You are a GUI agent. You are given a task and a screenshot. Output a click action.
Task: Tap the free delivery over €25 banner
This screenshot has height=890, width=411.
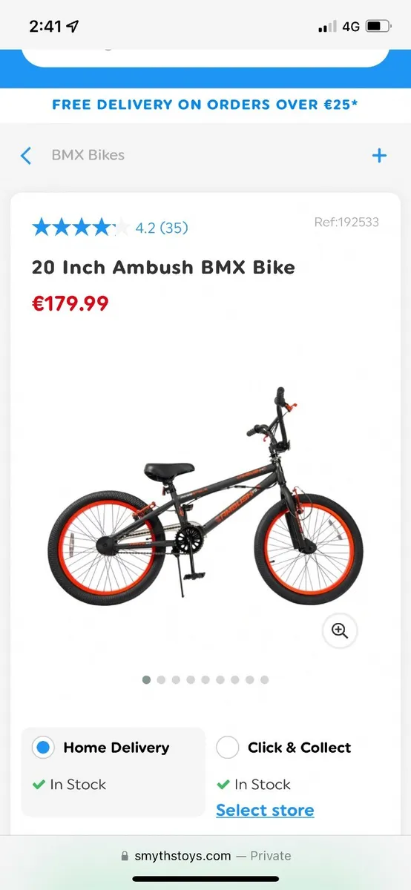205,105
